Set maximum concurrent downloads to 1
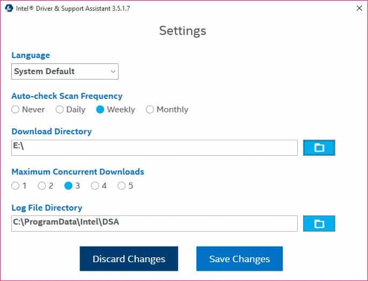368x281 pixels. coord(16,186)
